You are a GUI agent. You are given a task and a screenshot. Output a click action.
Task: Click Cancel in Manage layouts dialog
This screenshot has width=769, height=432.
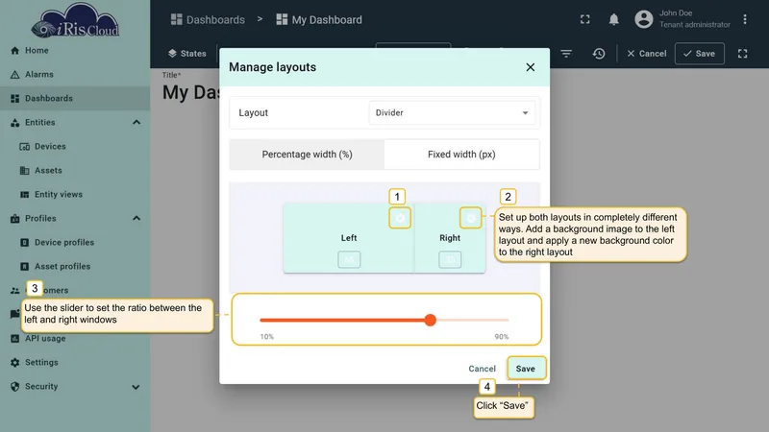click(x=482, y=369)
